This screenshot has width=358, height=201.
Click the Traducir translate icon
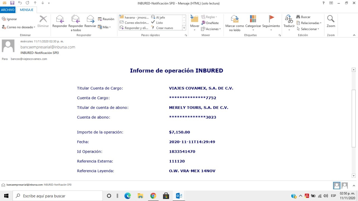pos(289,19)
